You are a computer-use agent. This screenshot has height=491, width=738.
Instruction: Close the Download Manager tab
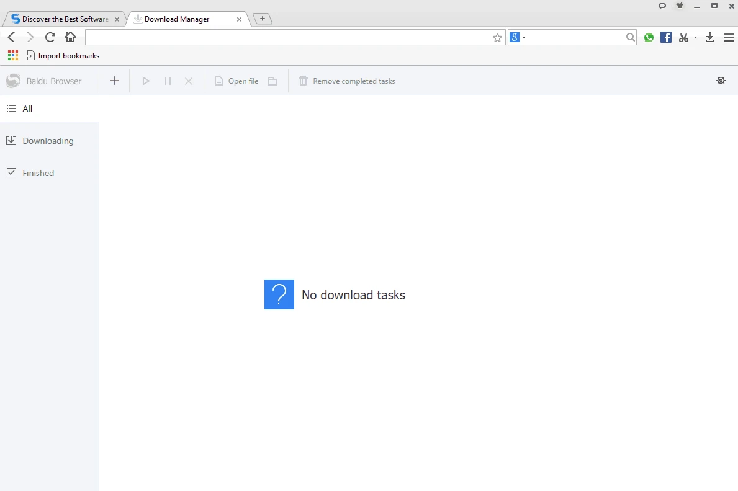click(239, 20)
